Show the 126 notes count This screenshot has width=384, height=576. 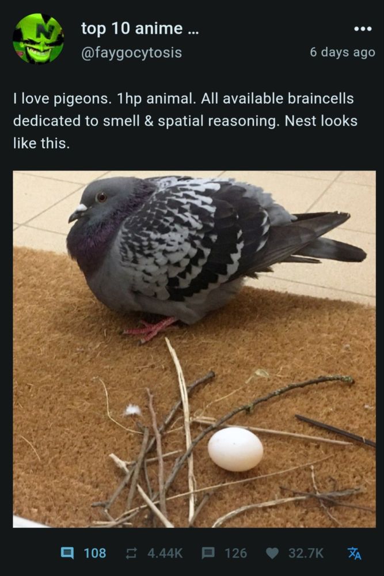coord(235,553)
